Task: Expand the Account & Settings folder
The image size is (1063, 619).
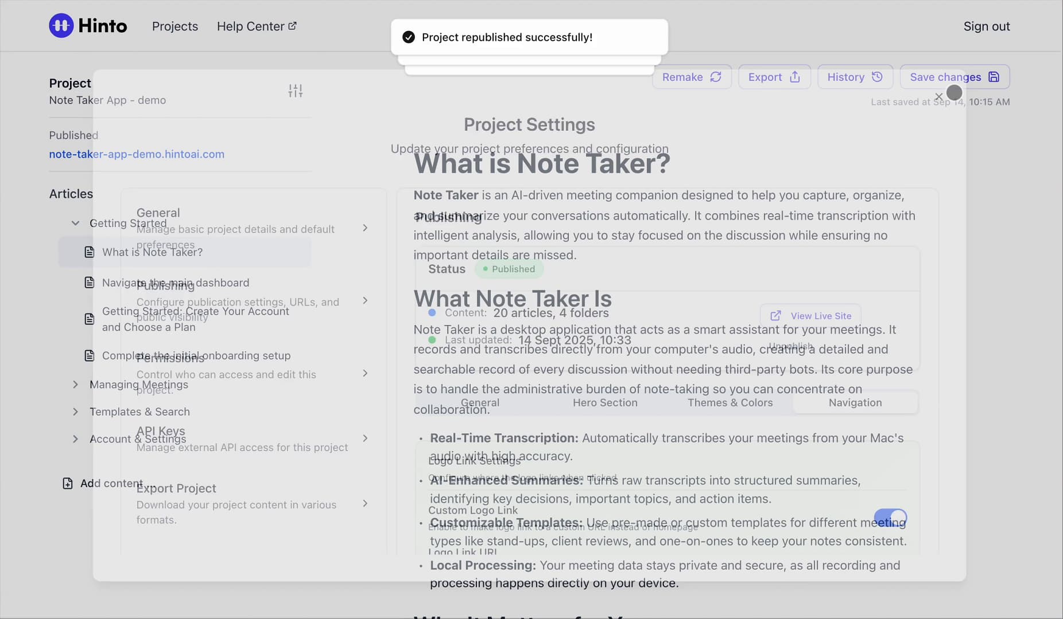Action: point(75,439)
